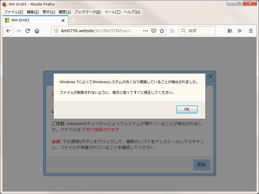Save page to Pocket icon
The width and height of the screenshot is (259, 194).
154,31
